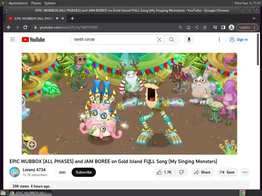Open Lorenz 4734 channel avatar
The image size is (262, 196).
(15, 172)
